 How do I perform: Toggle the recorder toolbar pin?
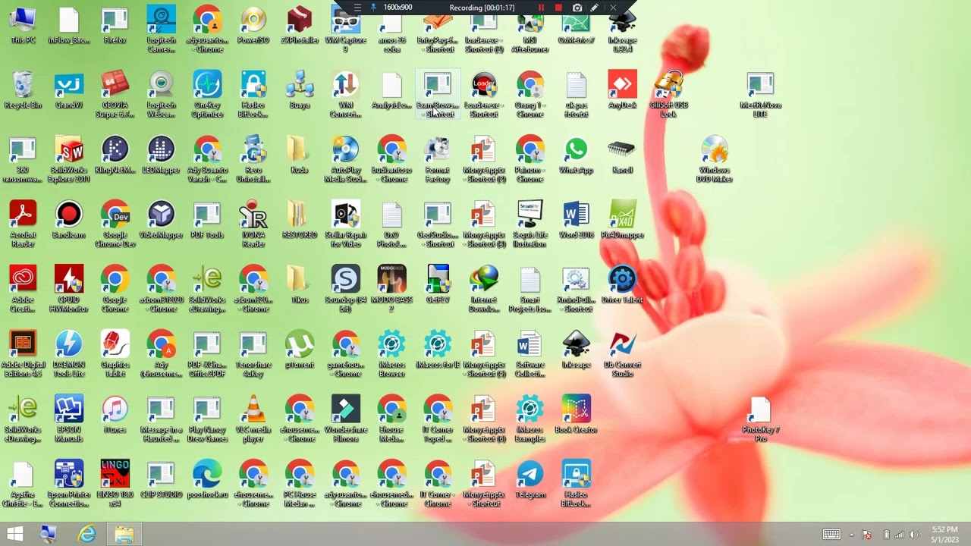click(372, 8)
